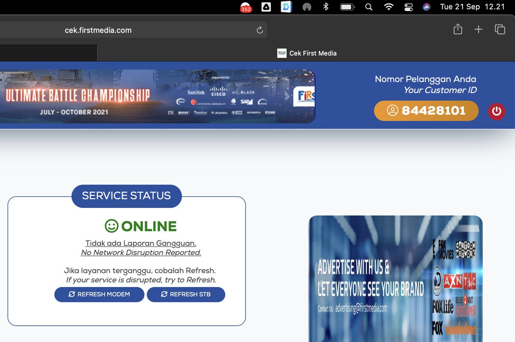The image size is (515, 342).
Task: Open the Ultimate Battle Championship banner
Action: (x=157, y=96)
